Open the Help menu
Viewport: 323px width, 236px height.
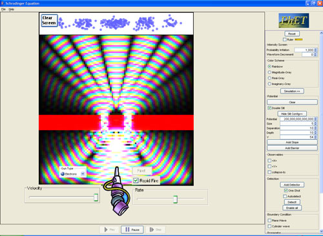point(11,9)
